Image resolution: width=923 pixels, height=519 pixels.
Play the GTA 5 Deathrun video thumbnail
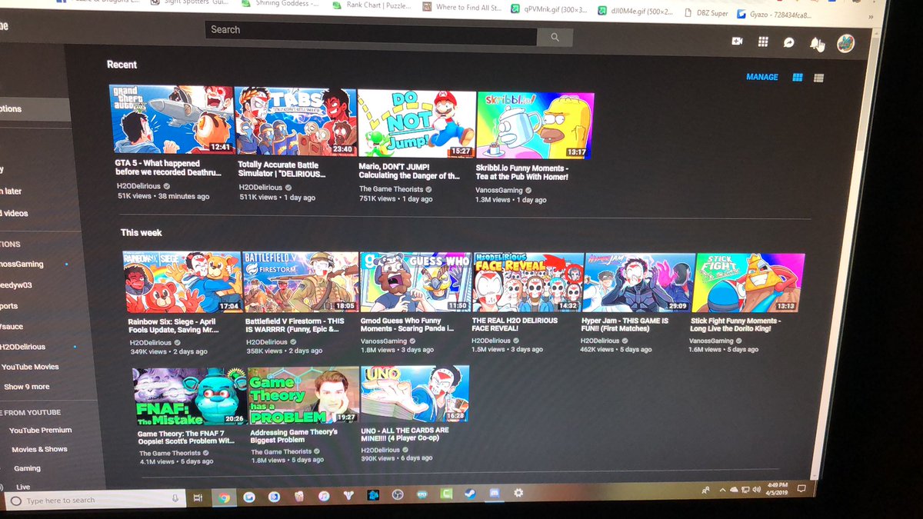click(172, 120)
